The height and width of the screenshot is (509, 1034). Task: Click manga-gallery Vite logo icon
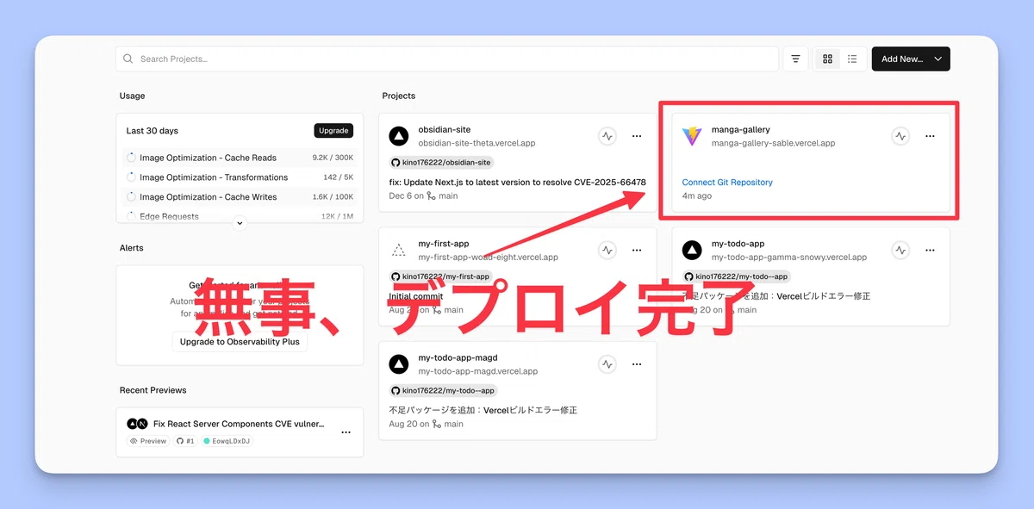tap(692, 136)
